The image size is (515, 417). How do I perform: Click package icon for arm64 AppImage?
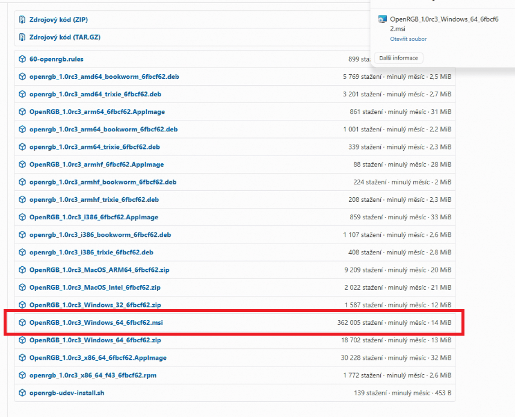pyautogui.click(x=22, y=112)
